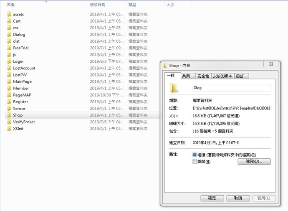Image resolution: width=288 pixels, height=211 pixels.
Task: Select the LostPW folder name
Action: click(x=20, y=75)
